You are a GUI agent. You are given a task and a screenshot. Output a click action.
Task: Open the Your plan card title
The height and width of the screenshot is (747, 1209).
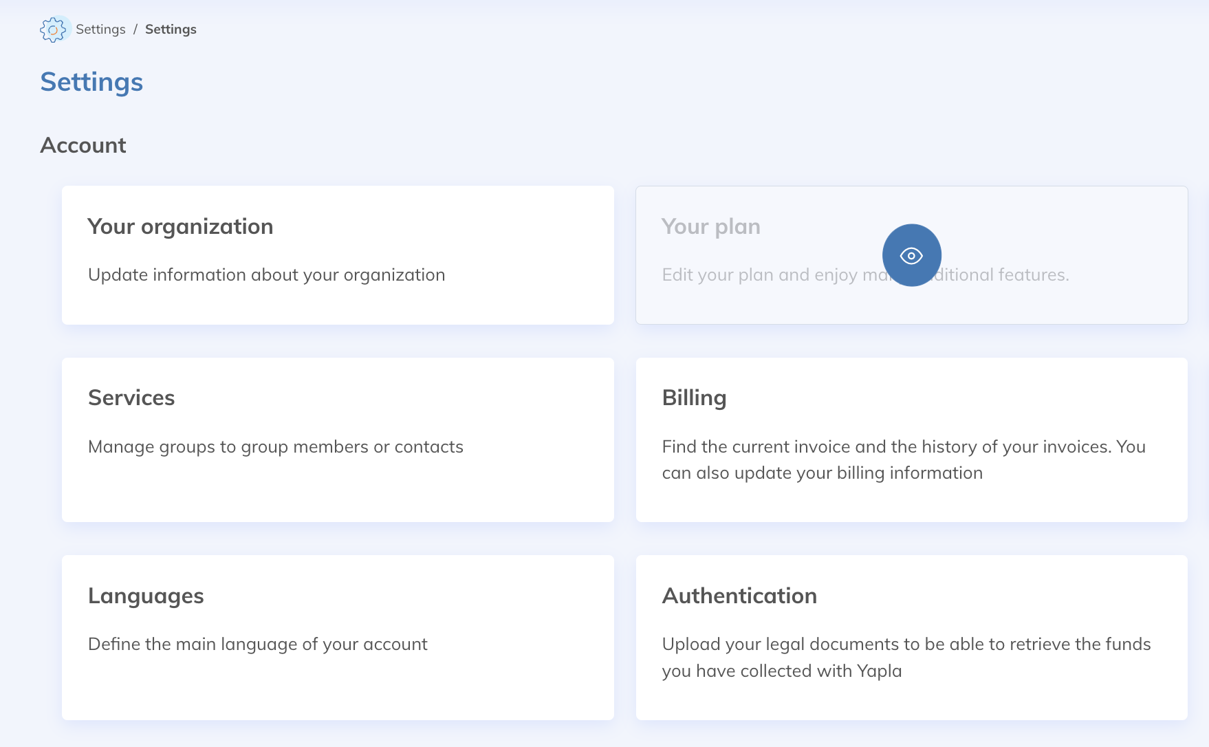click(710, 227)
